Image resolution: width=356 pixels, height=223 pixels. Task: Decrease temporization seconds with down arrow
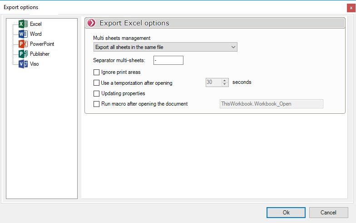[225, 84]
